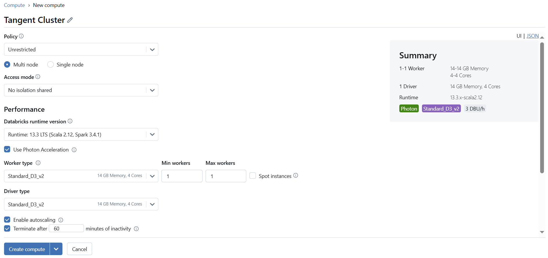Click the info icon beside Use Photon Acceleration
Viewport: 548px width, 258px height.
pyautogui.click(x=74, y=150)
